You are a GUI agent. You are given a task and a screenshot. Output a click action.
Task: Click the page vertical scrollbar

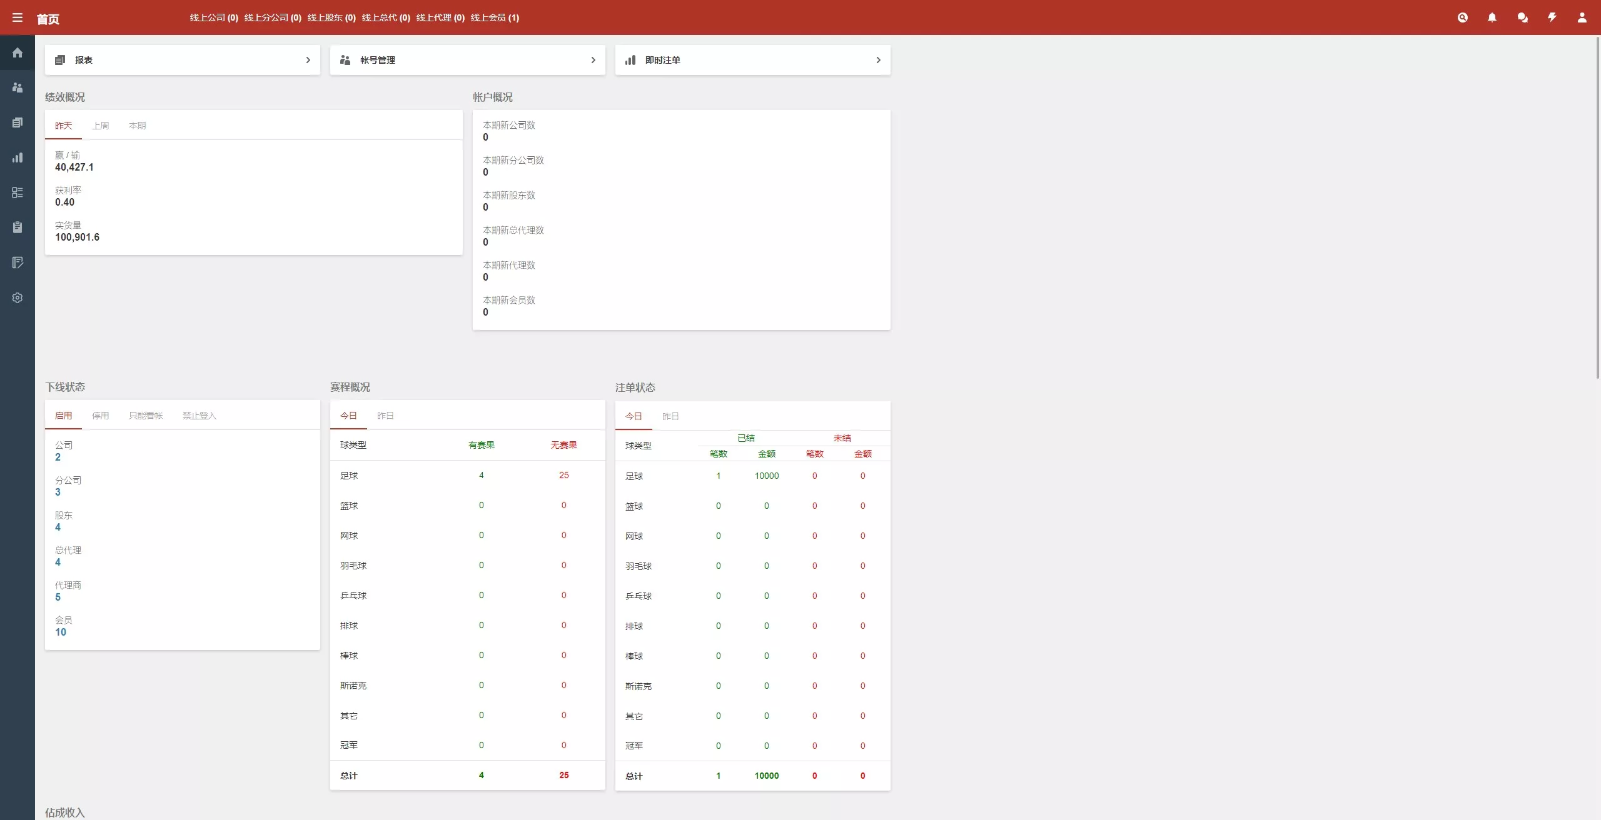[1598, 207]
